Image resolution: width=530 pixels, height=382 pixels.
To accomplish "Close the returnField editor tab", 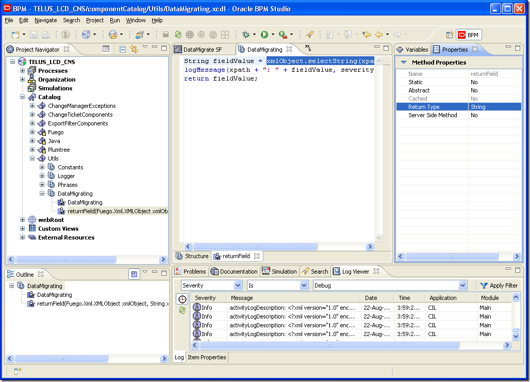I will (x=257, y=256).
